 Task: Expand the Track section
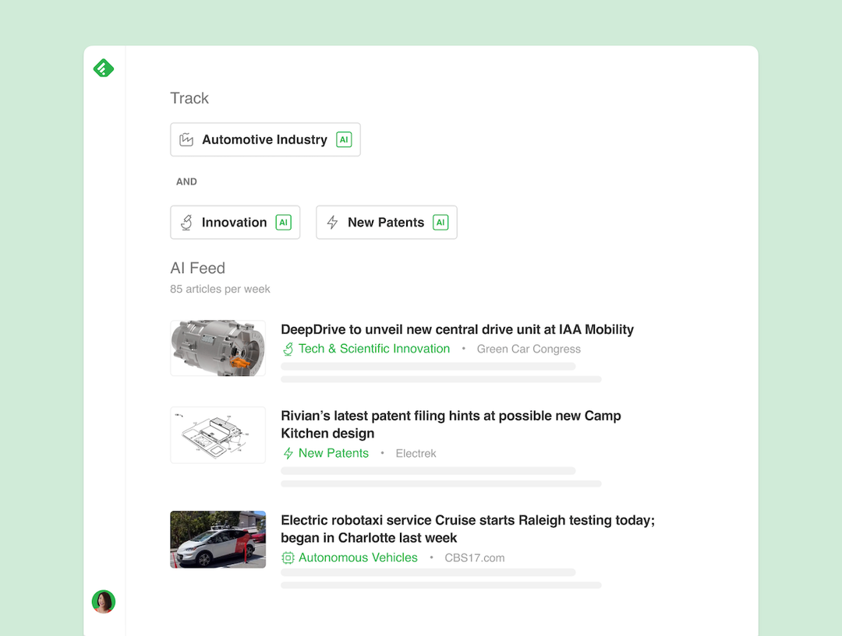coord(189,98)
